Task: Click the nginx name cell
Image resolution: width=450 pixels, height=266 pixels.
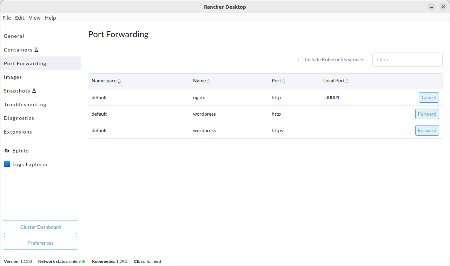Action: [199, 97]
